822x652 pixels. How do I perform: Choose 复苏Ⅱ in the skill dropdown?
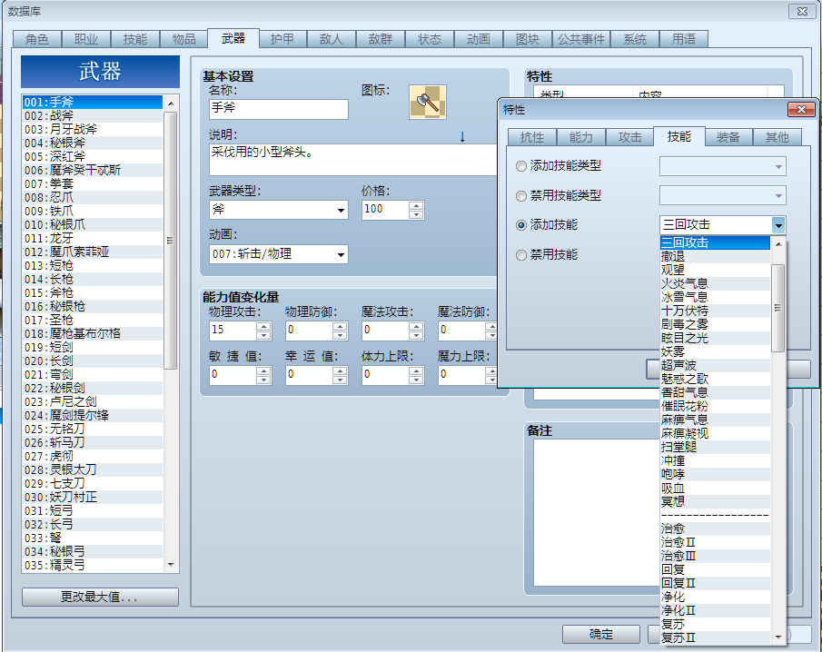pos(715,637)
